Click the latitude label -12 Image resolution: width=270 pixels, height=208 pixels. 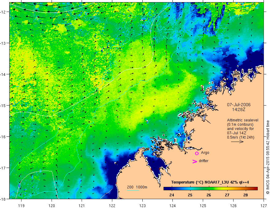click(x=3, y=12)
